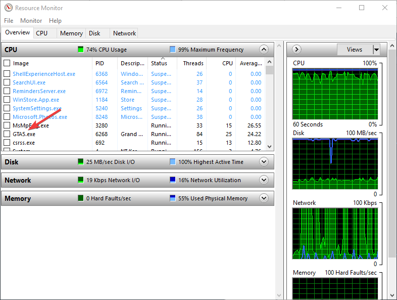This screenshot has height=300, width=397.
Task: Check the Microsoft.Photos.exe checkbox
Action: [7, 117]
